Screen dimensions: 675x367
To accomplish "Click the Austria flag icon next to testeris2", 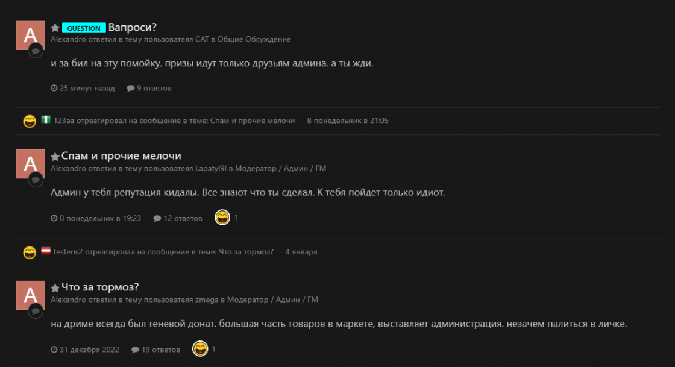I will pos(45,252).
